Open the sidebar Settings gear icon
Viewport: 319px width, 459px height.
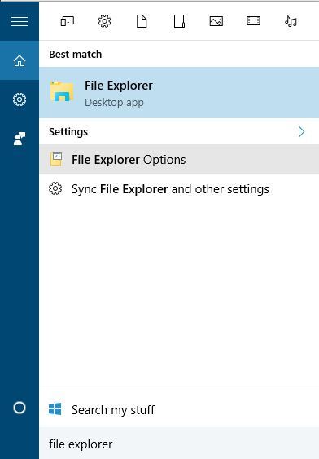(x=20, y=99)
